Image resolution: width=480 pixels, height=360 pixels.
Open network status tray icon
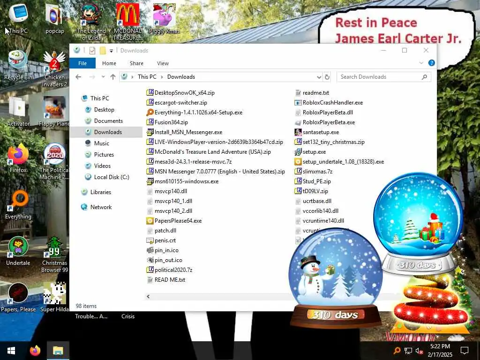coord(408,351)
